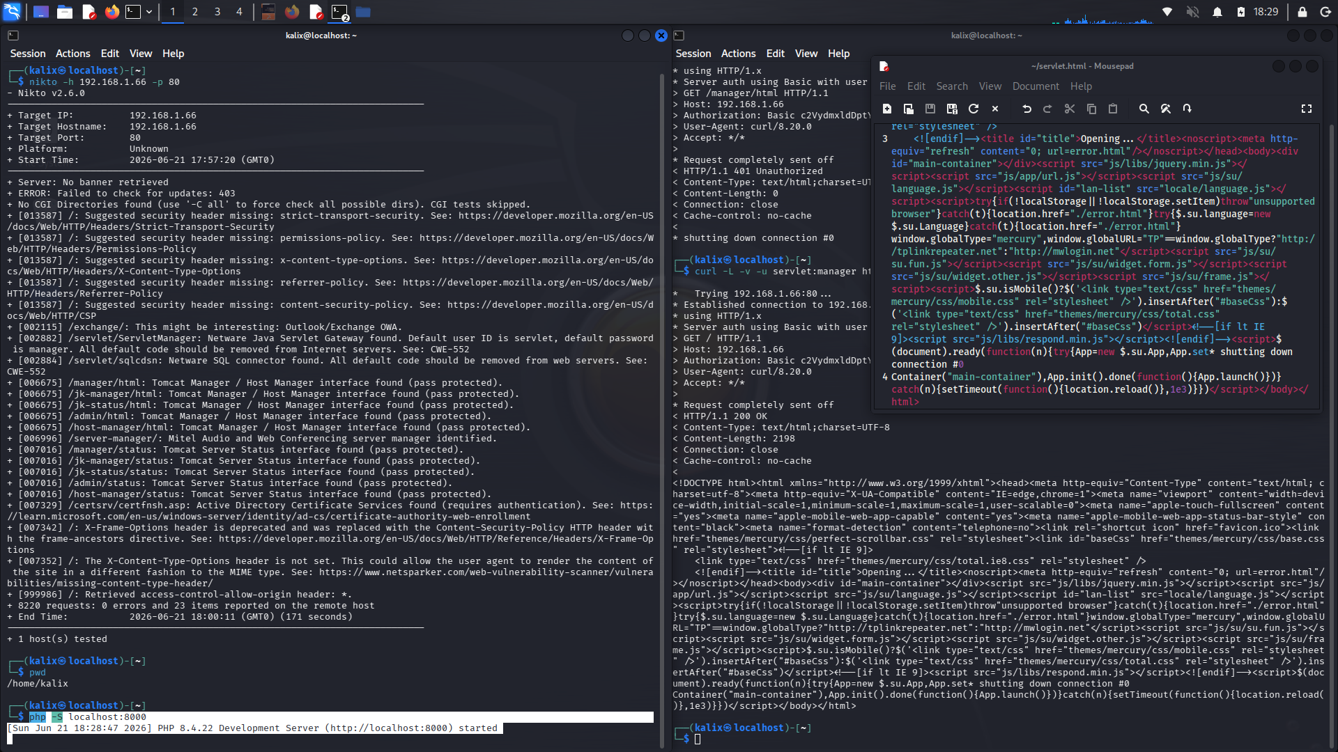Click Go to Line icon in Mousepad
Image resolution: width=1338 pixels, height=752 pixels.
point(1187,109)
